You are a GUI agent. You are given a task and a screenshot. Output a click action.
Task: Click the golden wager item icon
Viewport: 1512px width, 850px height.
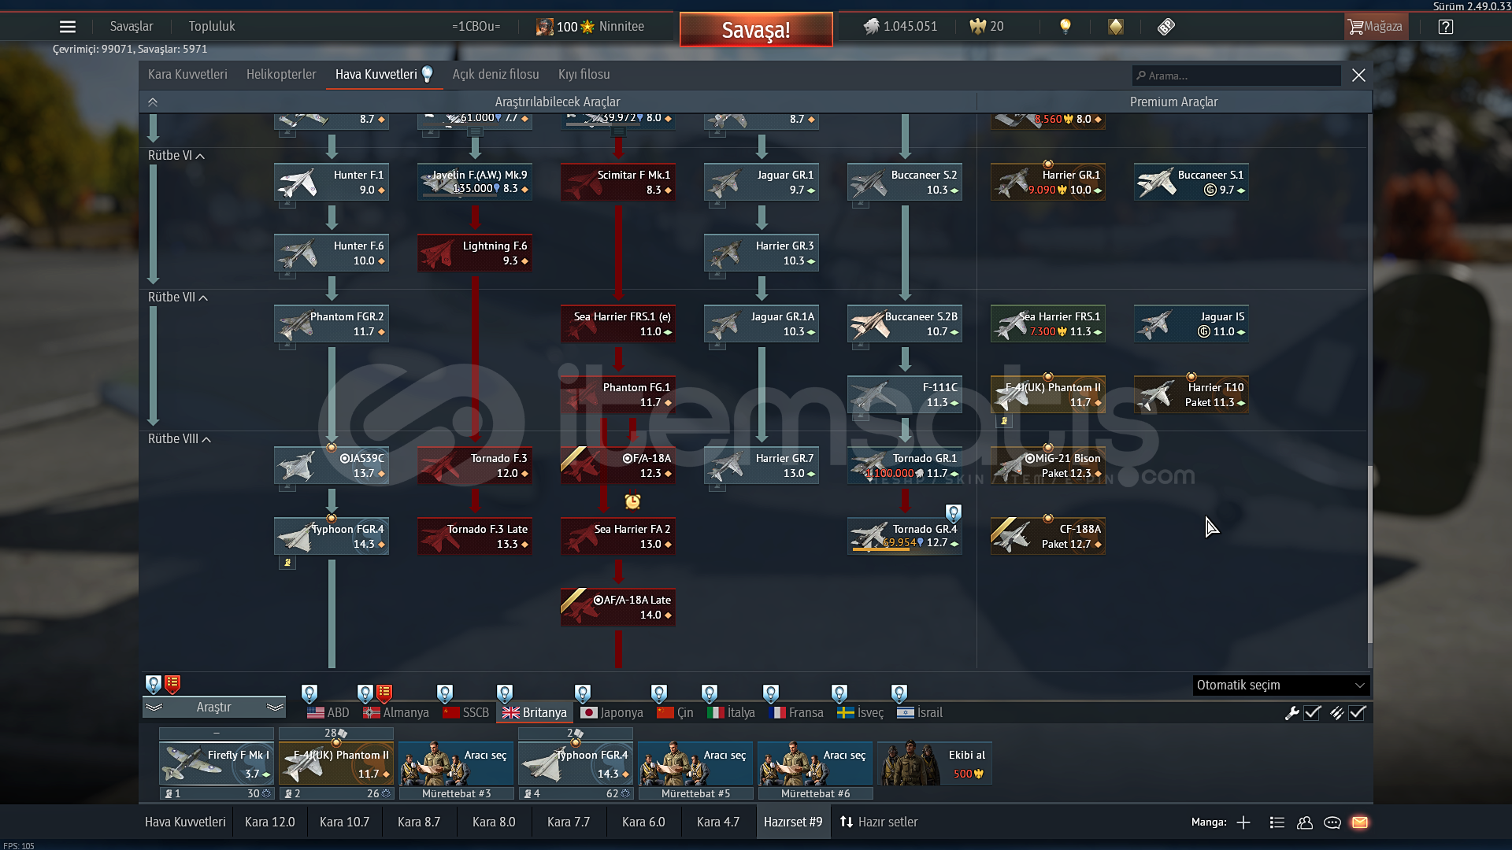(x=1115, y=27)
